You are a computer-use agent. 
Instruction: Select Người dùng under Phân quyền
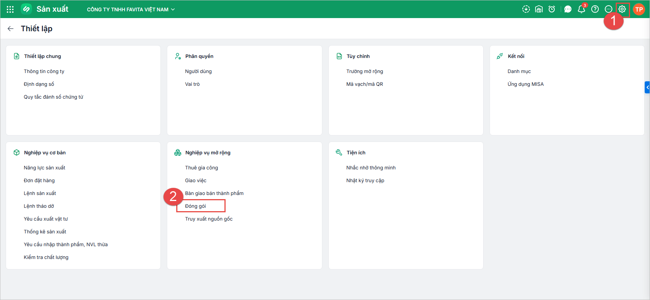pos(198,71)
